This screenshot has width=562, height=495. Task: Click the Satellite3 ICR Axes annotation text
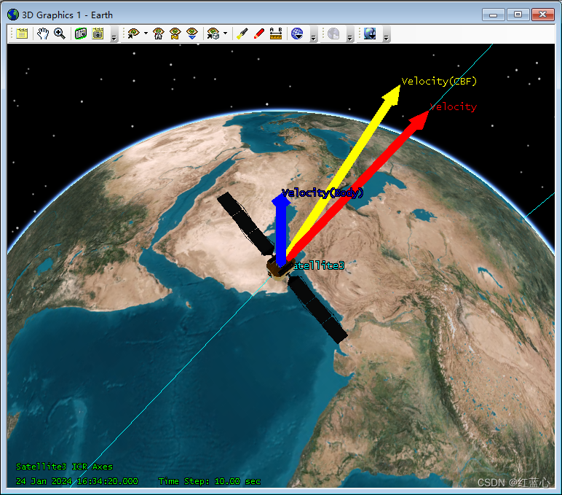[x=65, y=467]
